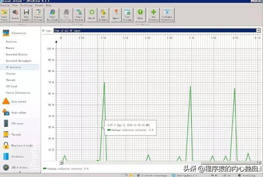The image size is (263, 177).
Task: Select the Telemetries section icon in sidebar
Action: (x=6, y=33)
